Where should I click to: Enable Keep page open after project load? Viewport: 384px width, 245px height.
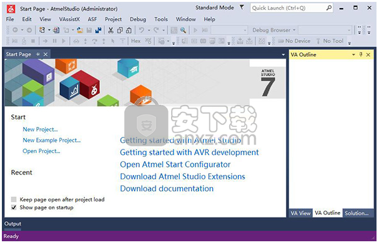click(x=14, y=199)
